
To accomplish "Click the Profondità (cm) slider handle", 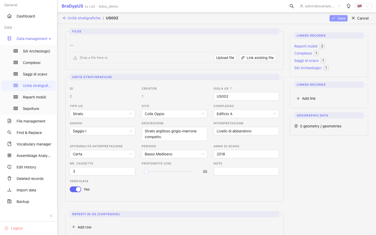I will [146, 172].
